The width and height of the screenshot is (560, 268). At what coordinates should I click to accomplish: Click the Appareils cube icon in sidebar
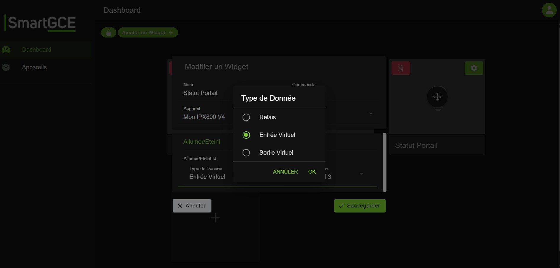click(x=6, y=67)
